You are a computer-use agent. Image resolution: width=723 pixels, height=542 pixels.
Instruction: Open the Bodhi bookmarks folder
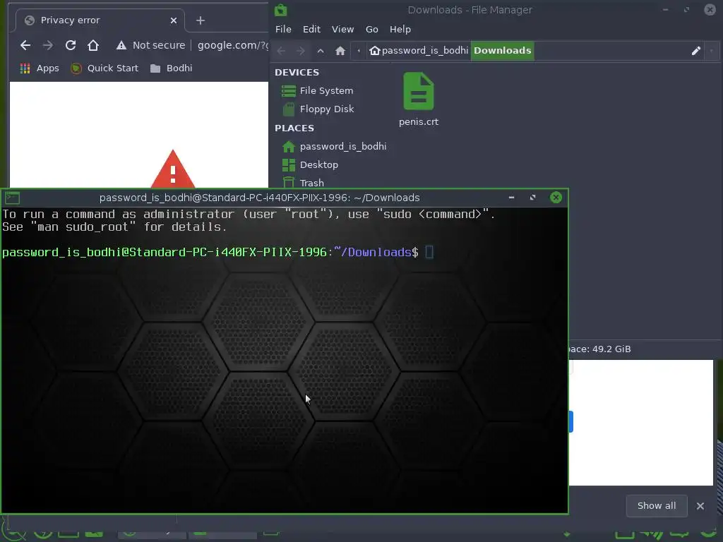(171, 68)
